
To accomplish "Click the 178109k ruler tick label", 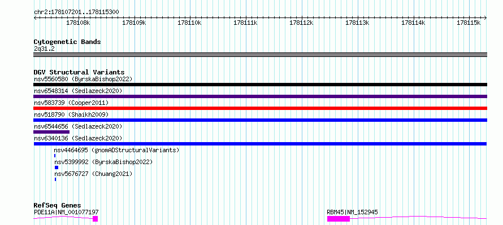I will click(x=135, y=23).
